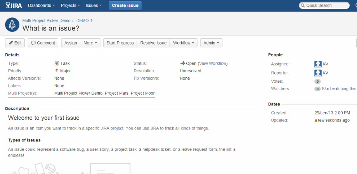Screen dimensions: 357x174
Task: Click the Assignee KV avatar
Action: pos(318,64)
